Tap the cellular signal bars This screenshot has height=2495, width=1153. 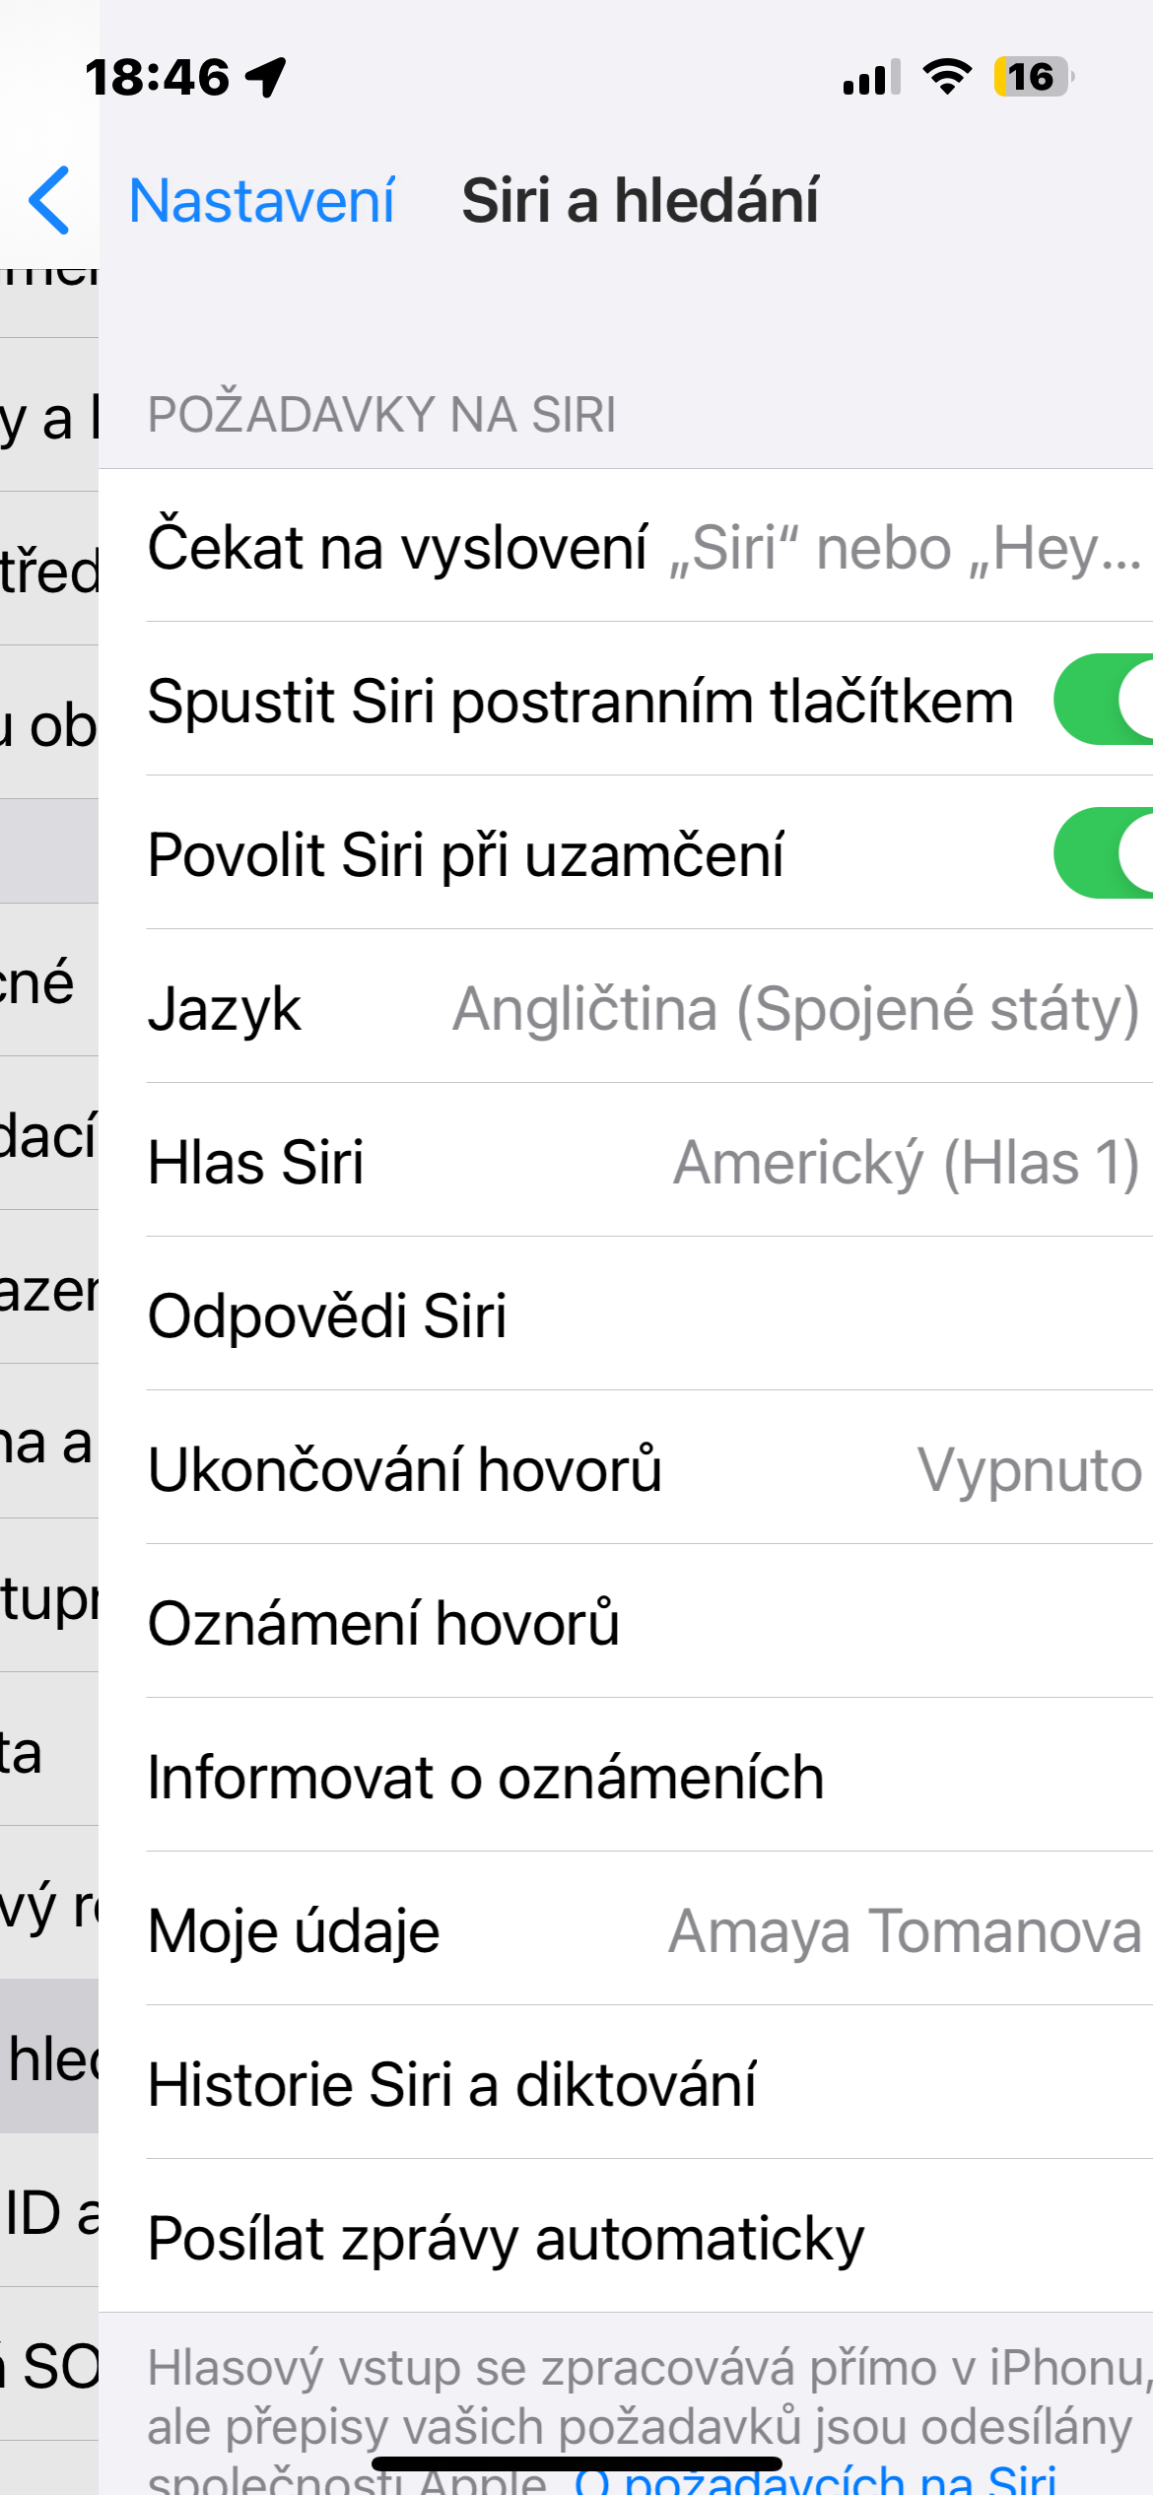tap(871, 77)
